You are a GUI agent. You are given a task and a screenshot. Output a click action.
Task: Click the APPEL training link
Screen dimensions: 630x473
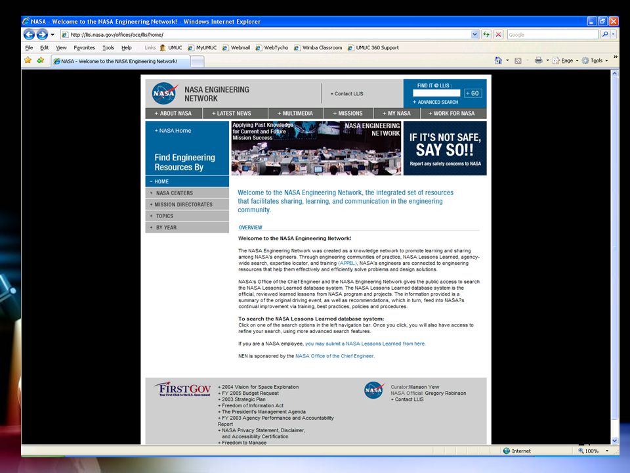pos(347,263)
